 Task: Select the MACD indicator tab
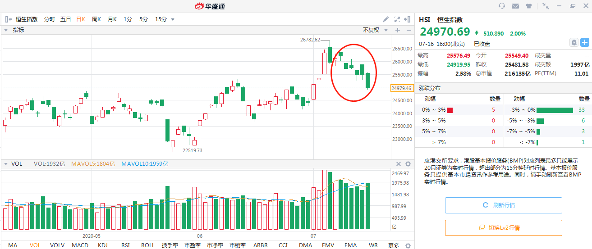(x=80, y=245)
